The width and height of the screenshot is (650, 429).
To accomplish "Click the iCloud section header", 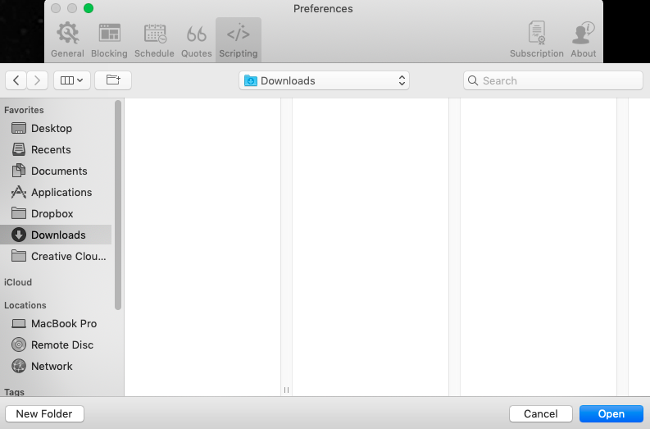I will tap(18, 282).
